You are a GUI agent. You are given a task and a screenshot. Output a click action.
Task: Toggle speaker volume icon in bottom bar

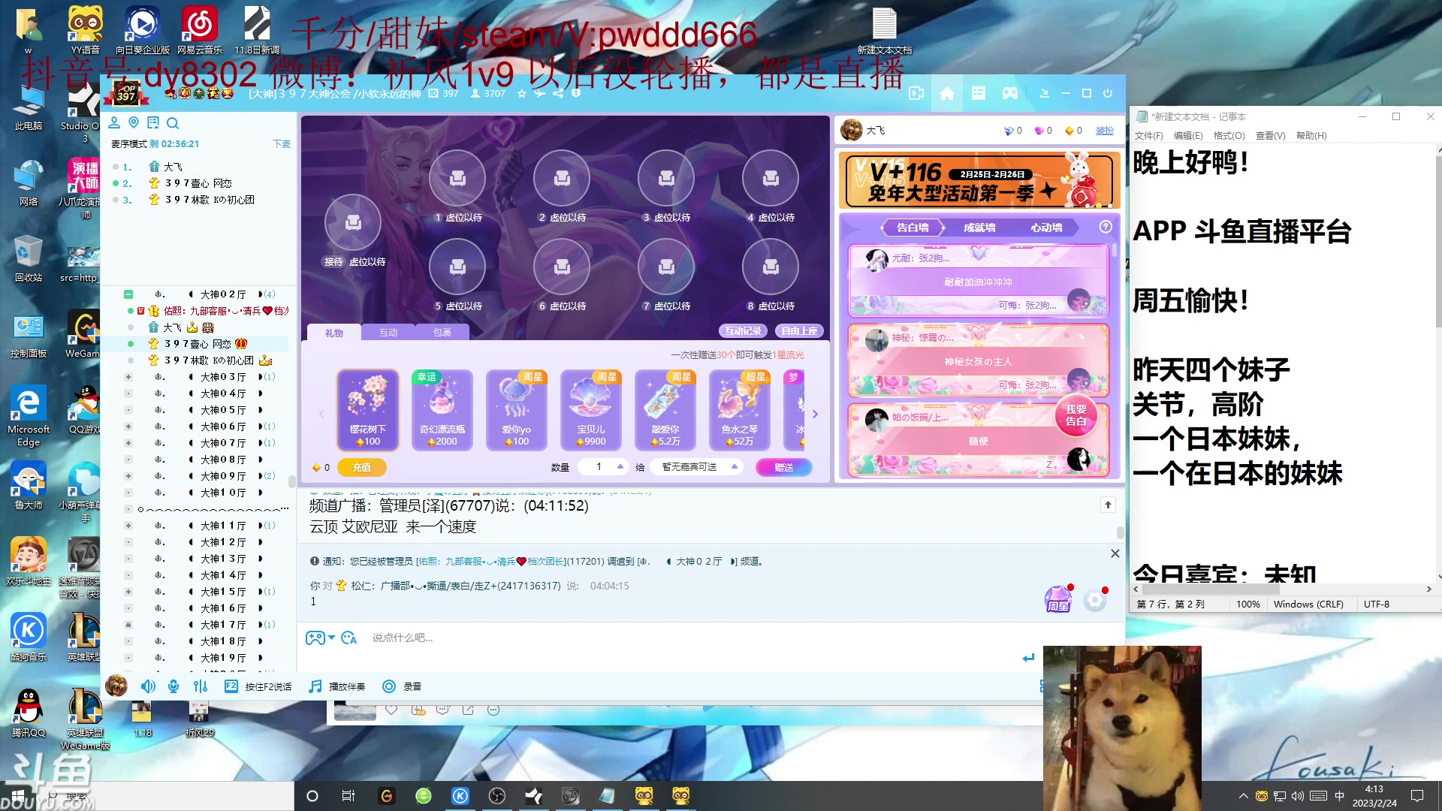click(148, 686)
